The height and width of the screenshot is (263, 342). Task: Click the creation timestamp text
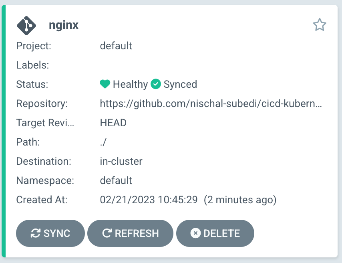pos(188,200)
